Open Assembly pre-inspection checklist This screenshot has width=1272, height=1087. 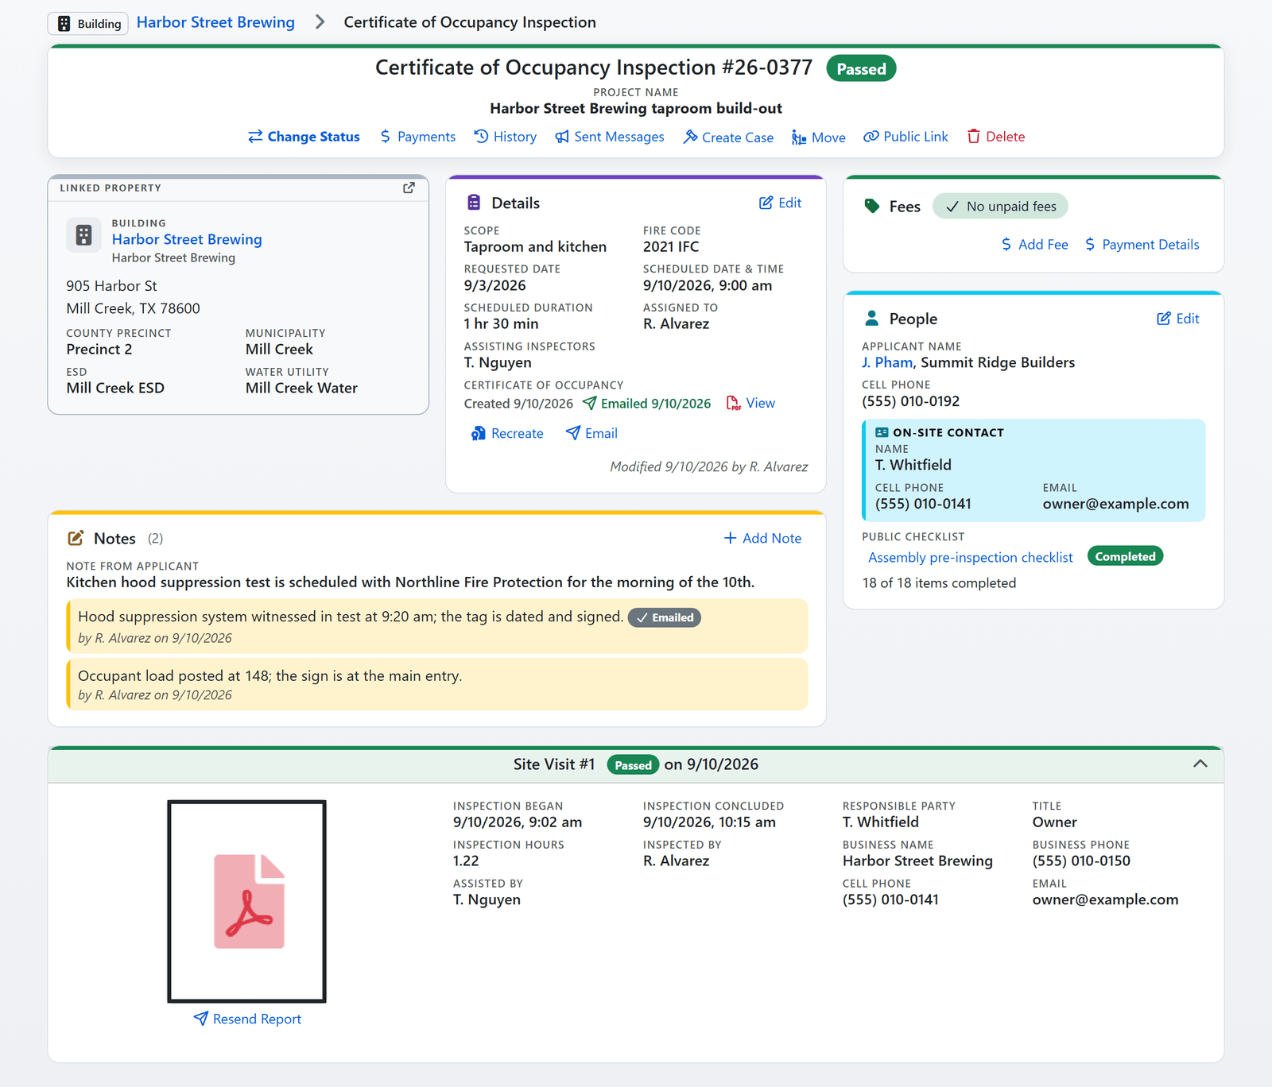pyautogui.click(x=971, y=558)
